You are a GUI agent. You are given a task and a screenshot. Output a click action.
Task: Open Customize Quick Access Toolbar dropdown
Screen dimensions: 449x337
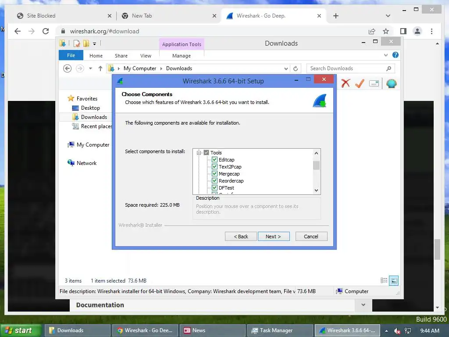point(95,44)
